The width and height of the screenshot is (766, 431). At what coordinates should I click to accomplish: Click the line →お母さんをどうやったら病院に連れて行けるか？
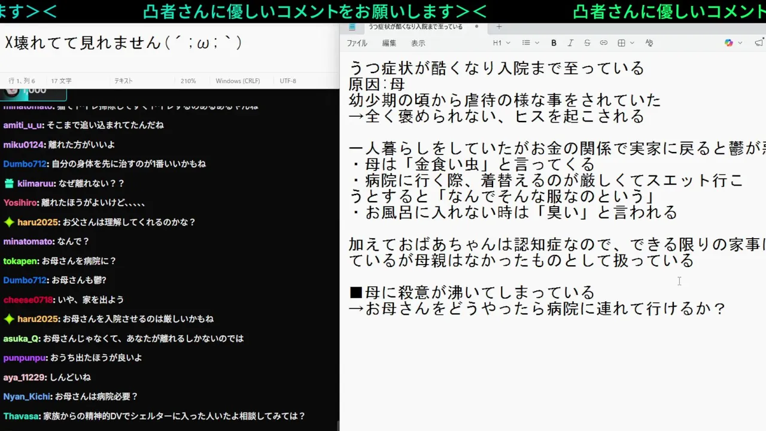coord(538,309)
